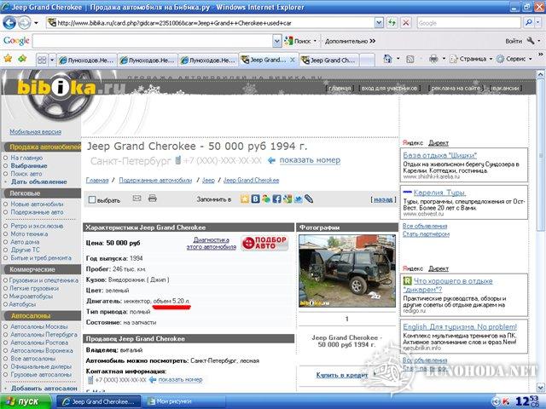Click the Print toolbar icon
The image size is (546, 409).
coord(433,59)
